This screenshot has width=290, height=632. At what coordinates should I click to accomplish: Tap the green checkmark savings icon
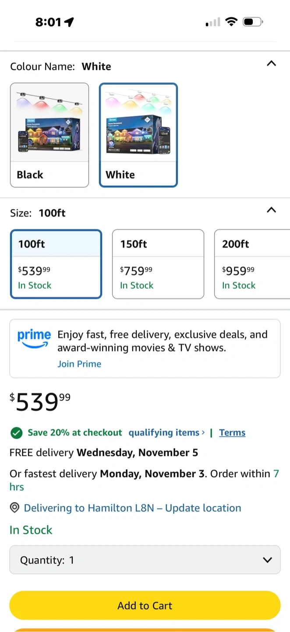click(x=16, y=433)
